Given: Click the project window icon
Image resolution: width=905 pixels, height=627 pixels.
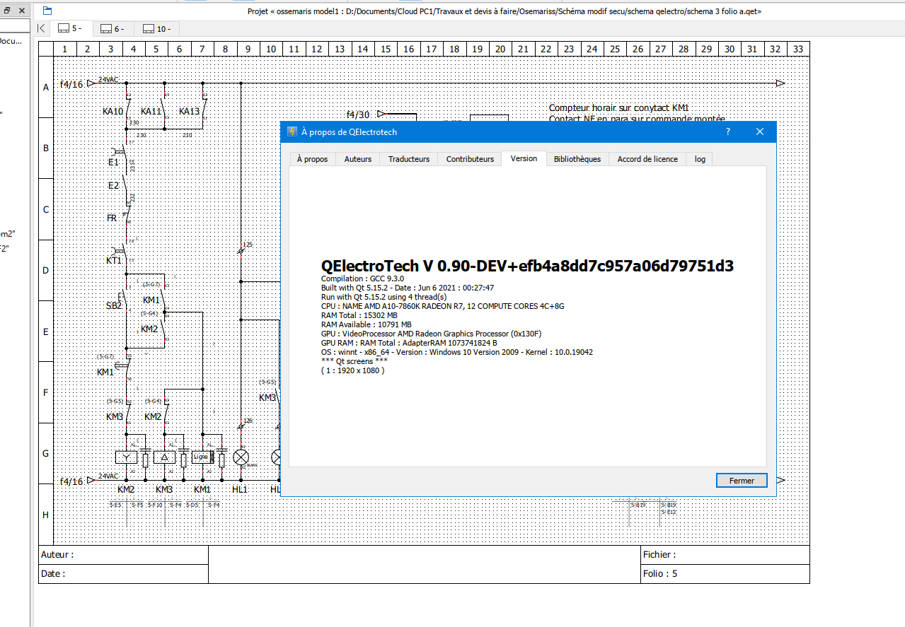Looking at the screenshot, I should click(x=47, y=11).
